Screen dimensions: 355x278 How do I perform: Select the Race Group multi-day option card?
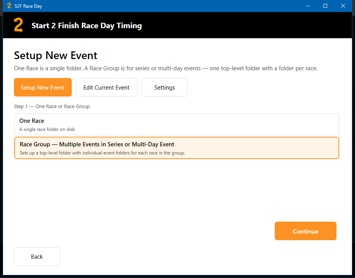click(x=177, y=148)
